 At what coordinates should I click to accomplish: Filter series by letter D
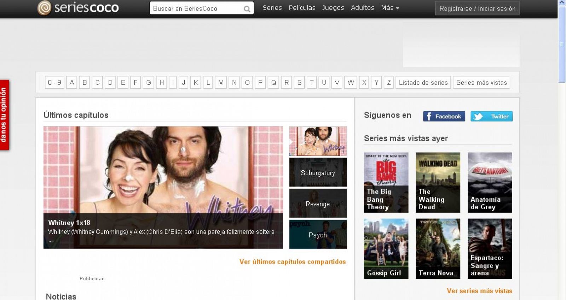point(110,83)
